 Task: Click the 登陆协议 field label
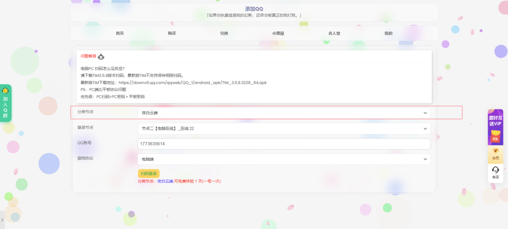pos(85,158)
